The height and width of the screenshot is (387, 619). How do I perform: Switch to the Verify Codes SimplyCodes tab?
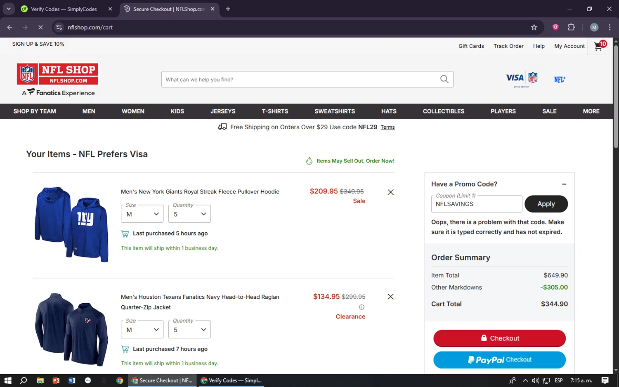click(64, 9)
